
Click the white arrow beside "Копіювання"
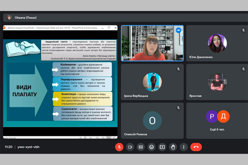click(55, 70)
